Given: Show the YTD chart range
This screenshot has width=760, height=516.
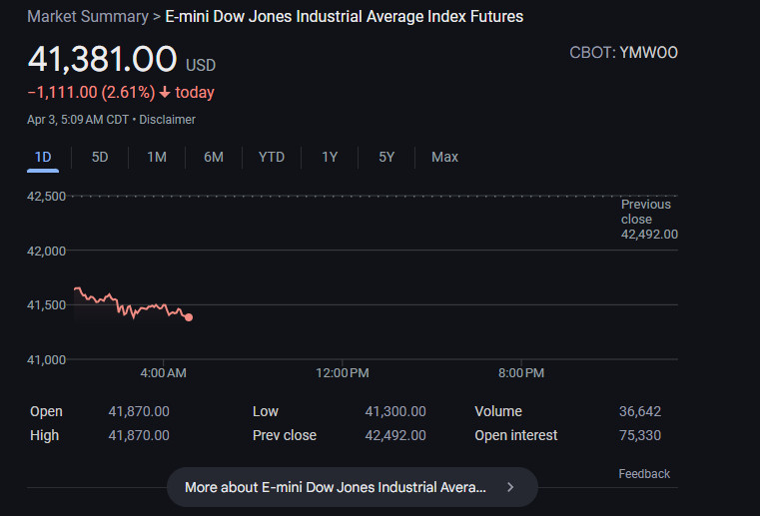Looking at the screenshot, I should pos(272,157).
